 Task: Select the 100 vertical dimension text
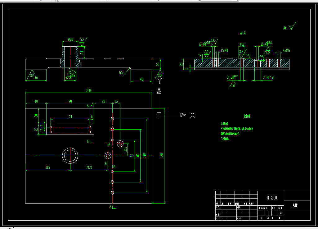(x=138, y=155)
